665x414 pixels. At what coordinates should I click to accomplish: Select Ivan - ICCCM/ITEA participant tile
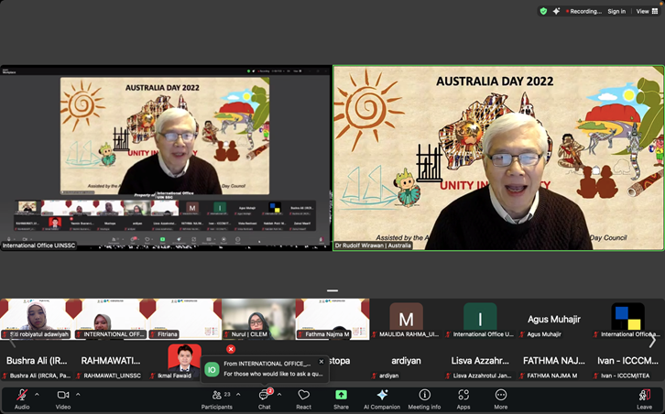[x=628, y=361]
